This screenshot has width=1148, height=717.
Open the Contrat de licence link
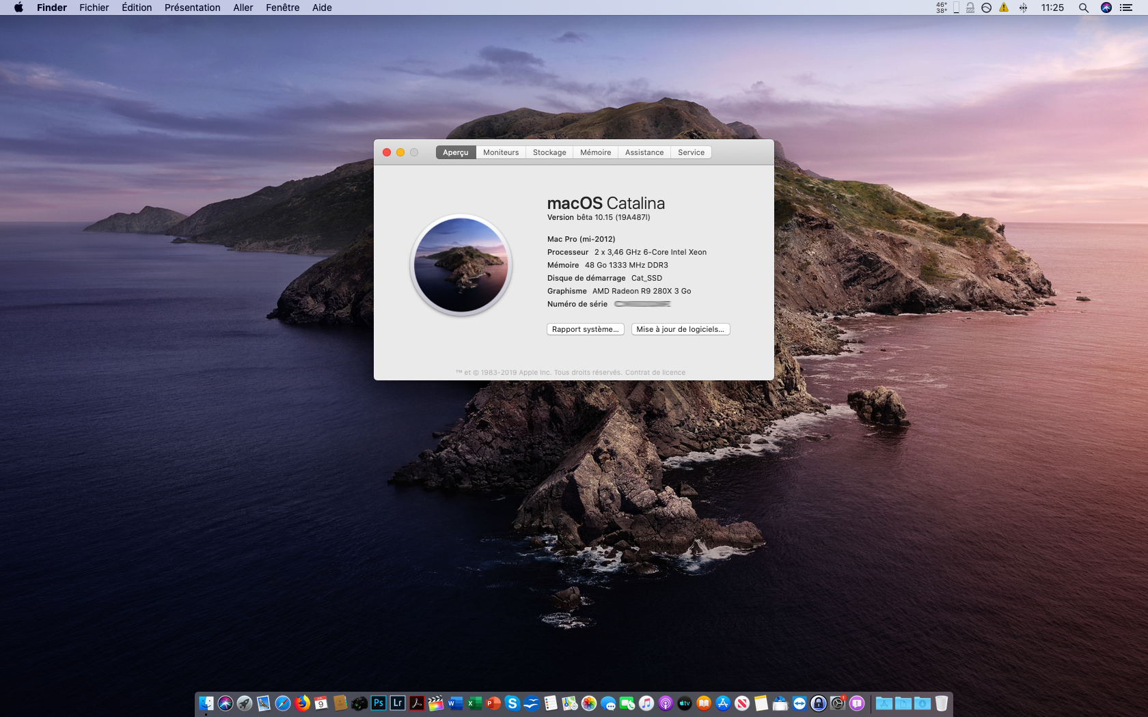655,373
